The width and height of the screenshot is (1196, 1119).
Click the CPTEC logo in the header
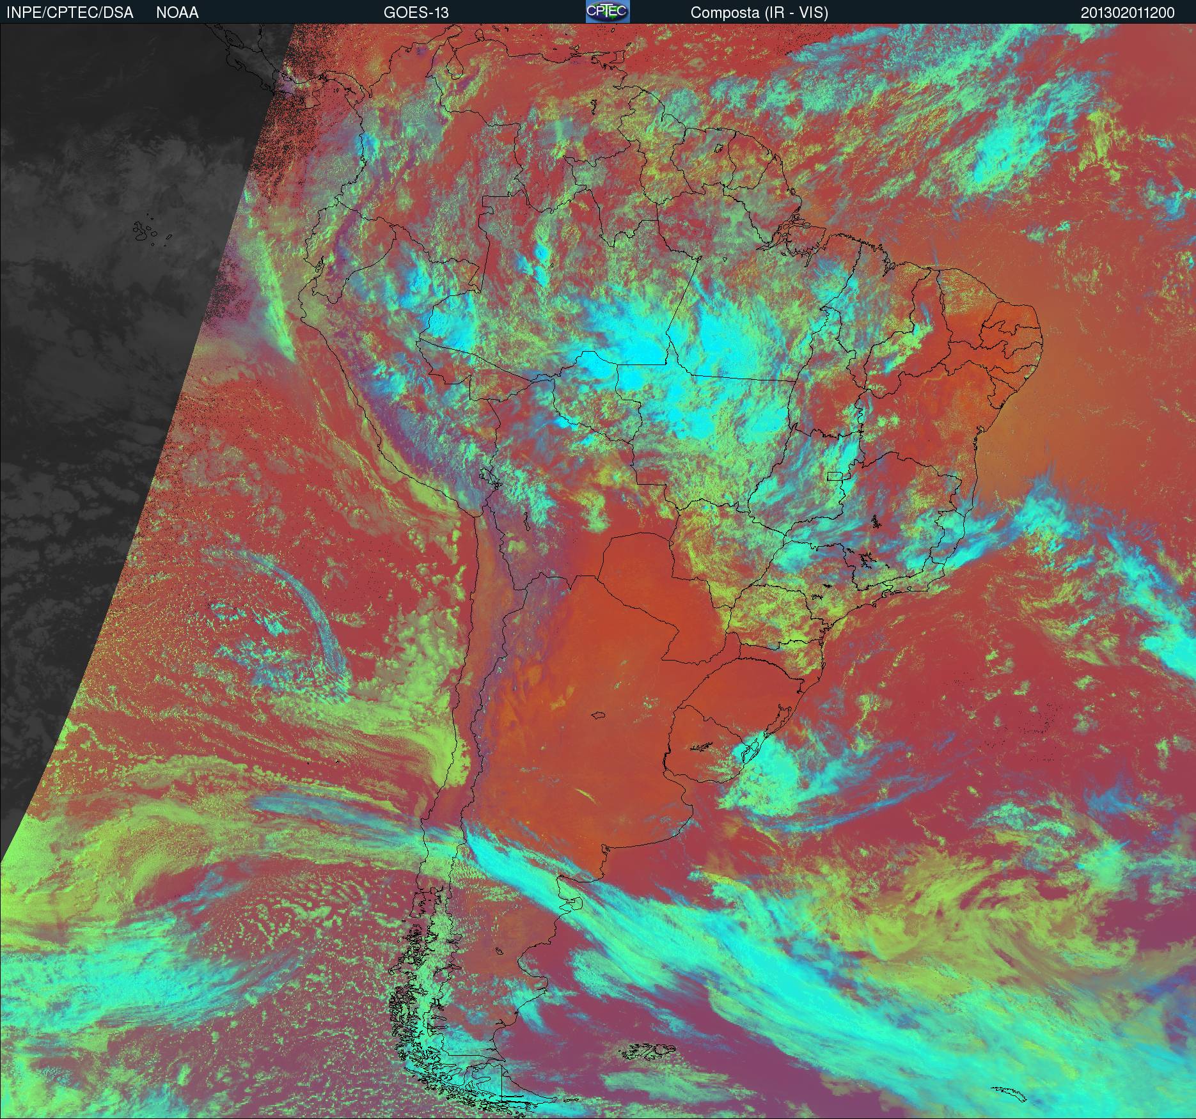click(x=608, y=12)
